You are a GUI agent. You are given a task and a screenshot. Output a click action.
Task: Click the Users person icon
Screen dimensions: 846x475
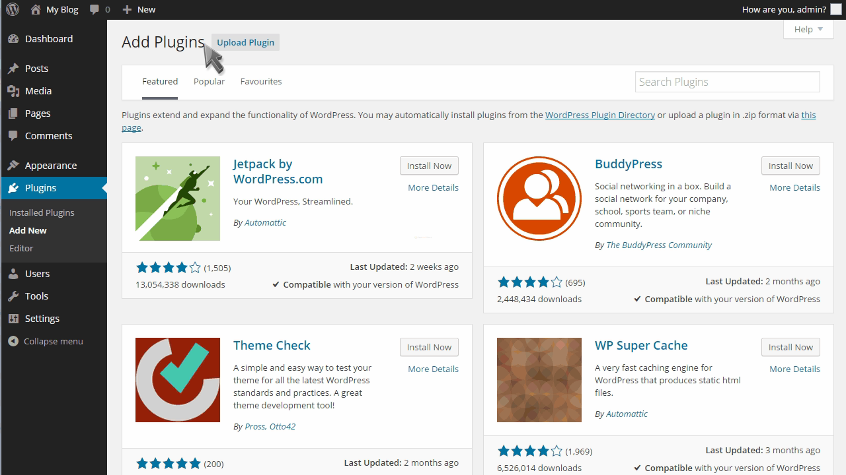(13, 274)
